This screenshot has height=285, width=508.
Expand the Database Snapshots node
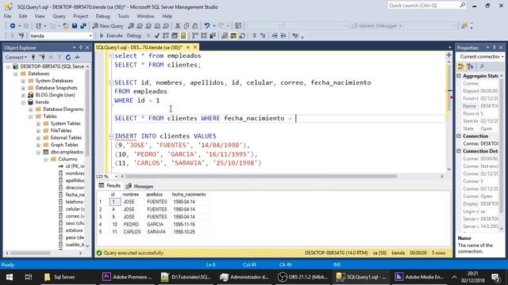pyautogui.click(x=23, y=88)
